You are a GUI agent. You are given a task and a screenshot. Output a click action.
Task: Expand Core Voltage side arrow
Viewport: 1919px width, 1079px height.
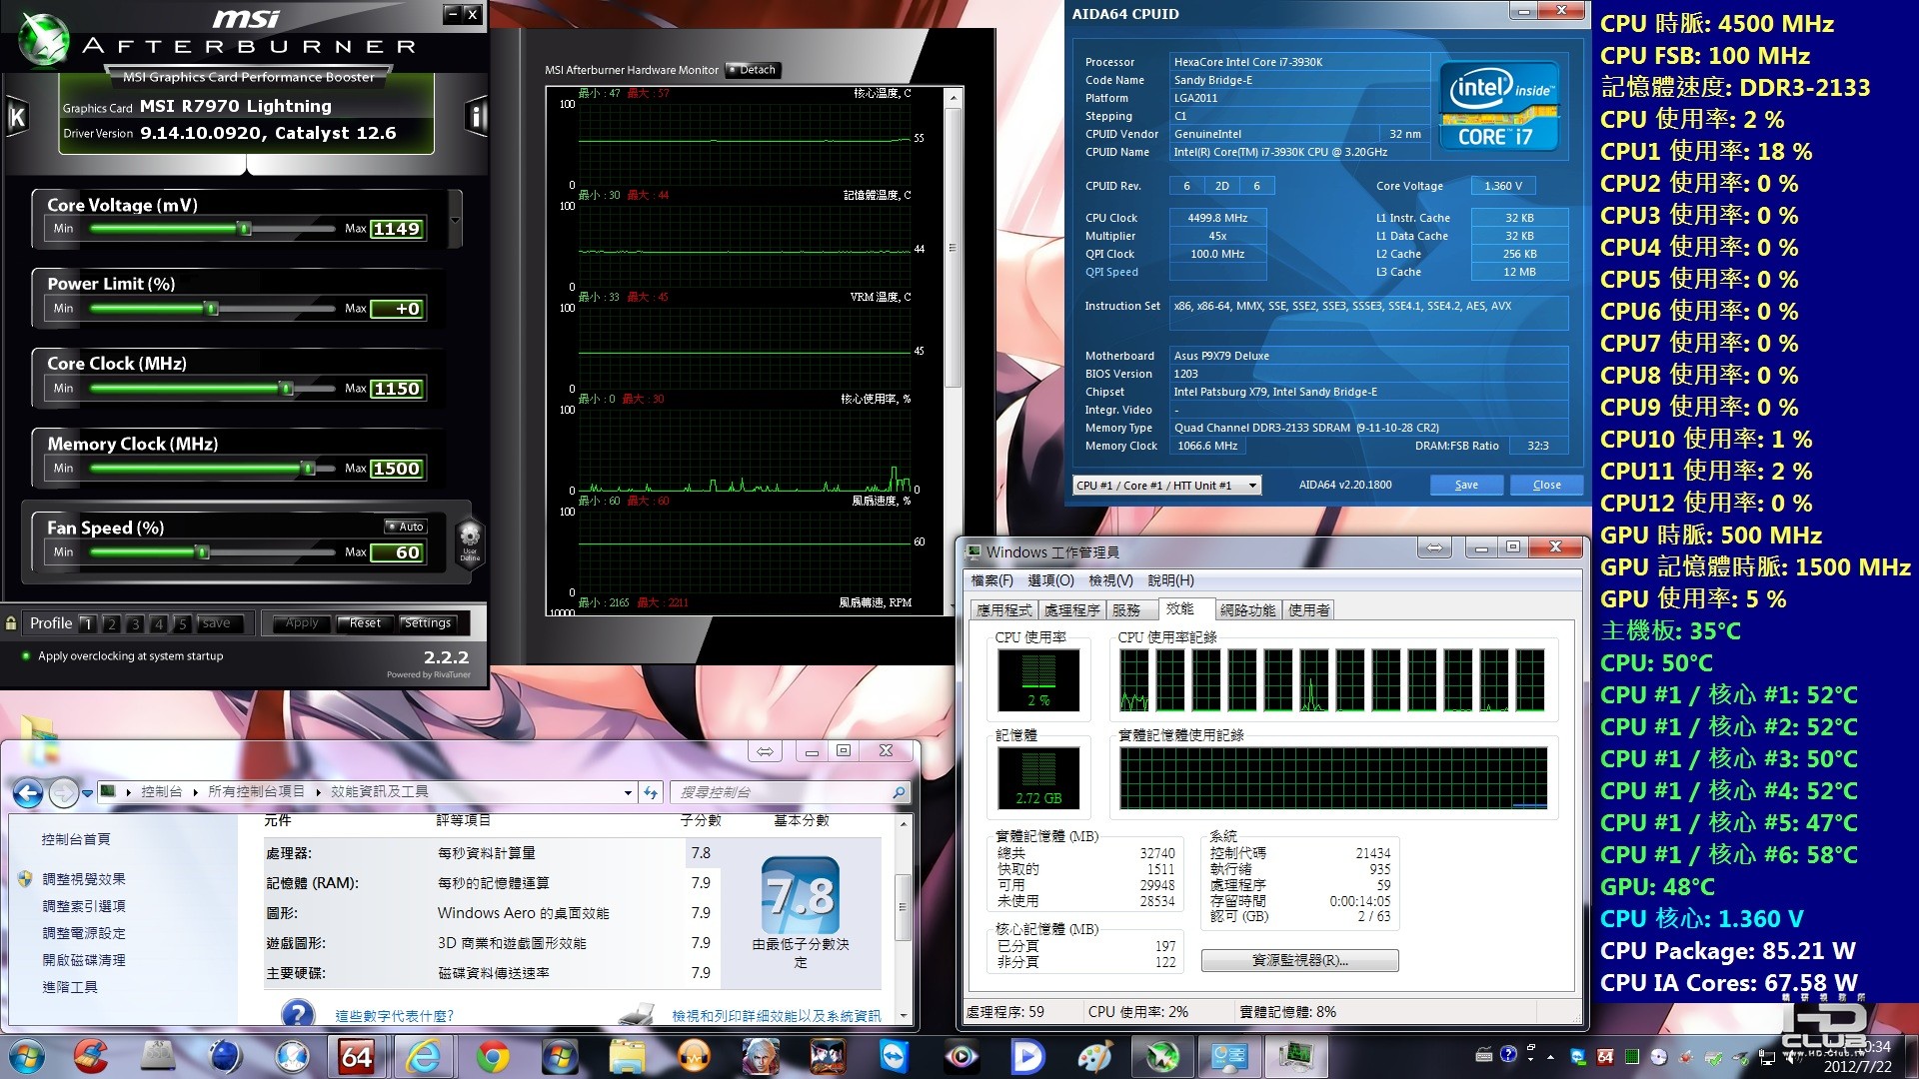455,220
